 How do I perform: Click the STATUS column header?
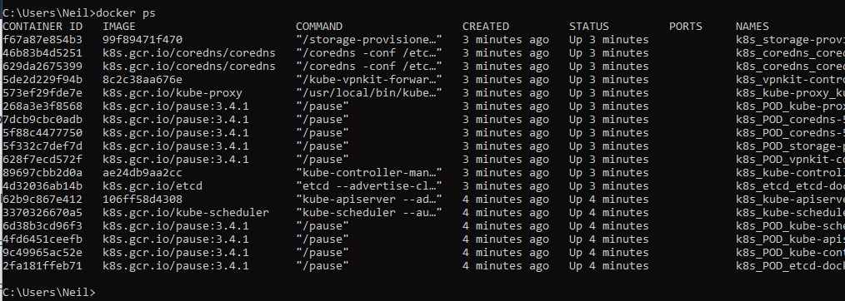point(589,27)
